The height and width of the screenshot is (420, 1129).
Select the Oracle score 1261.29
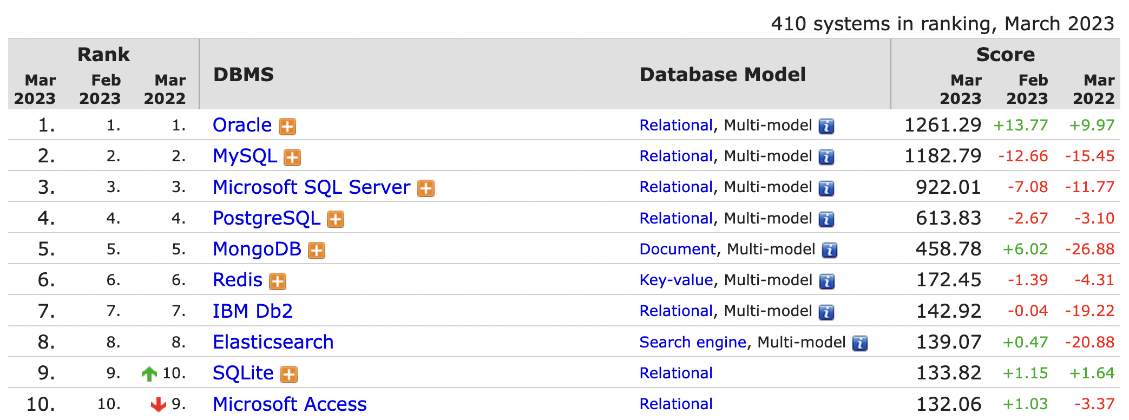click(x=943, y=125)
